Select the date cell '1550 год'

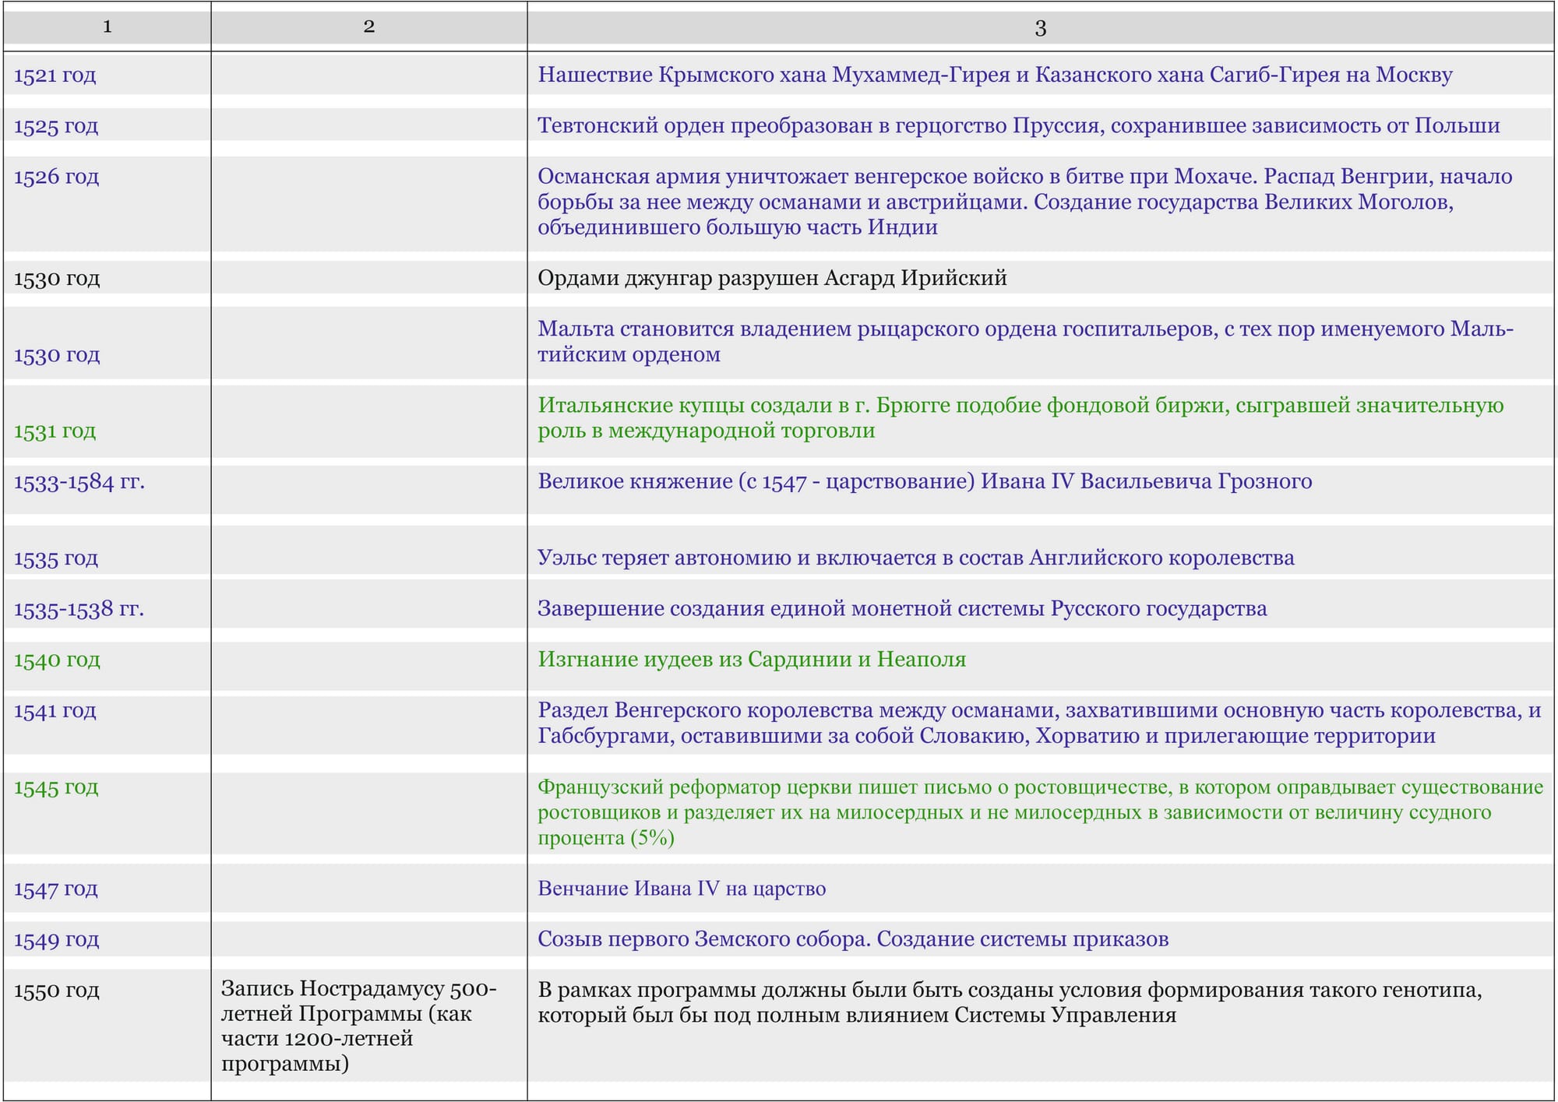pyautogui.click(x=57, y=991)
